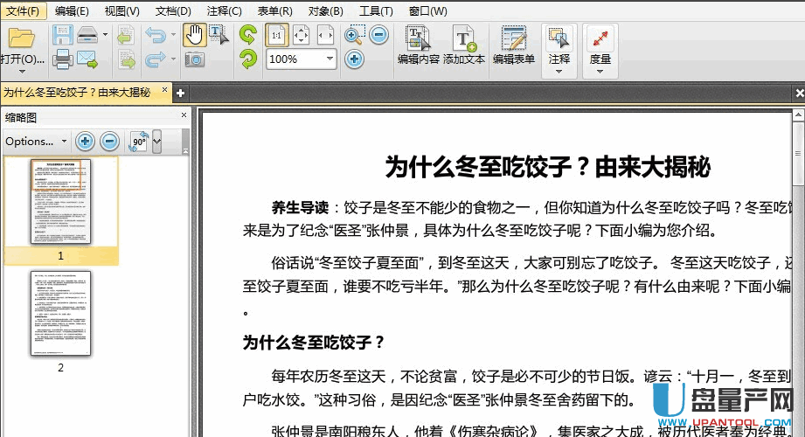Click the Send by email icon
This screenshot has width=805, height=437.
87,59
